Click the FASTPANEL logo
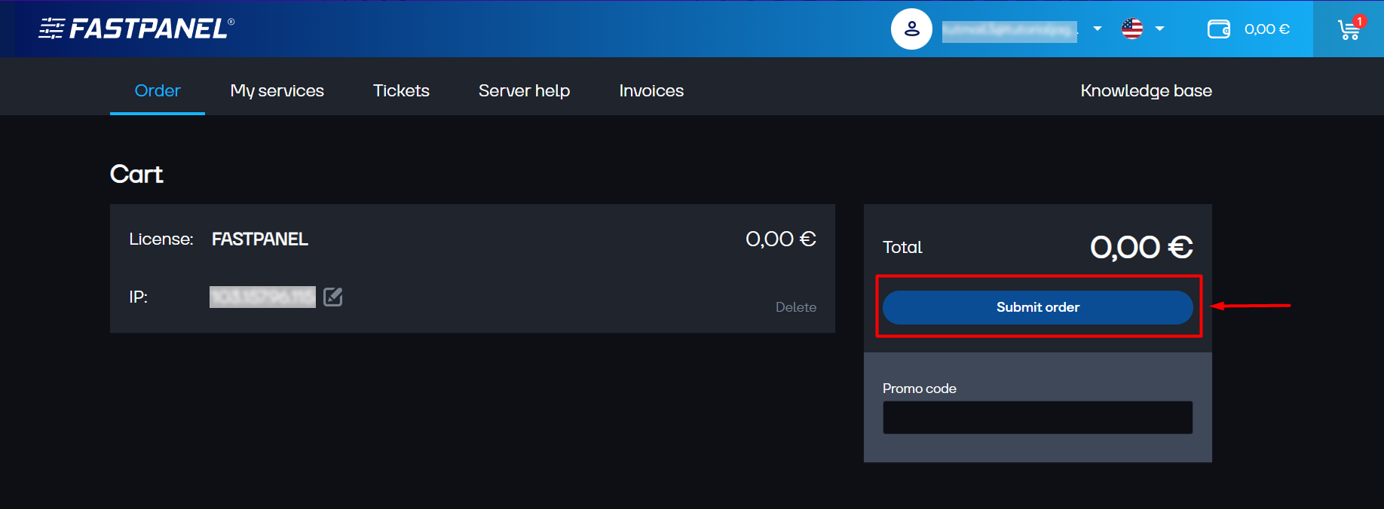 tap(136, 29)
